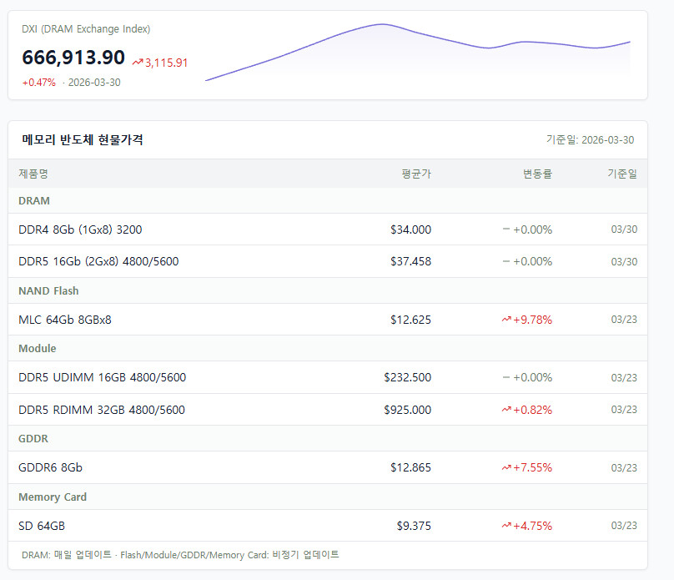The image size is (674, 580).
Task: Click the +0.47% change percentage
Action: [x=39, y=83]
